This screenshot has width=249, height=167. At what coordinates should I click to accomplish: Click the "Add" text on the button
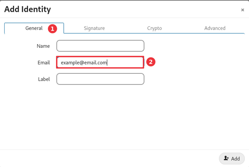(x=235, y=159)
